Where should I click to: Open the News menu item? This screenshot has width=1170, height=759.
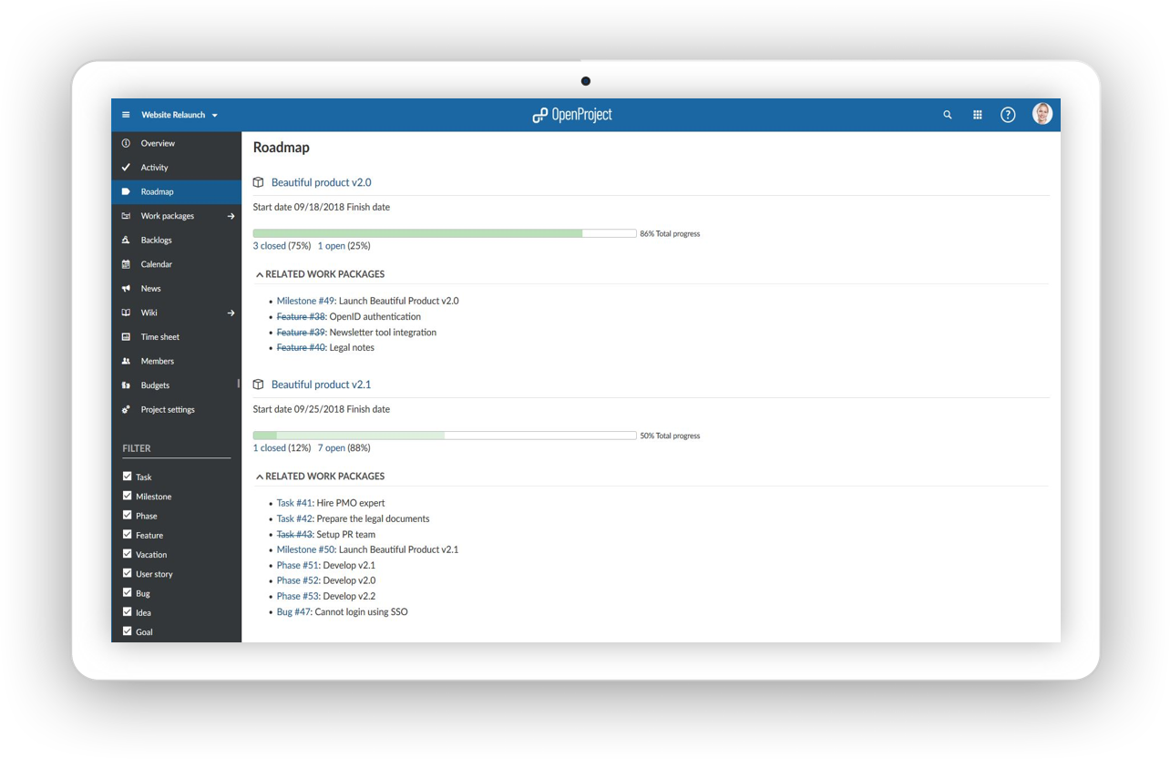point(176,289)
